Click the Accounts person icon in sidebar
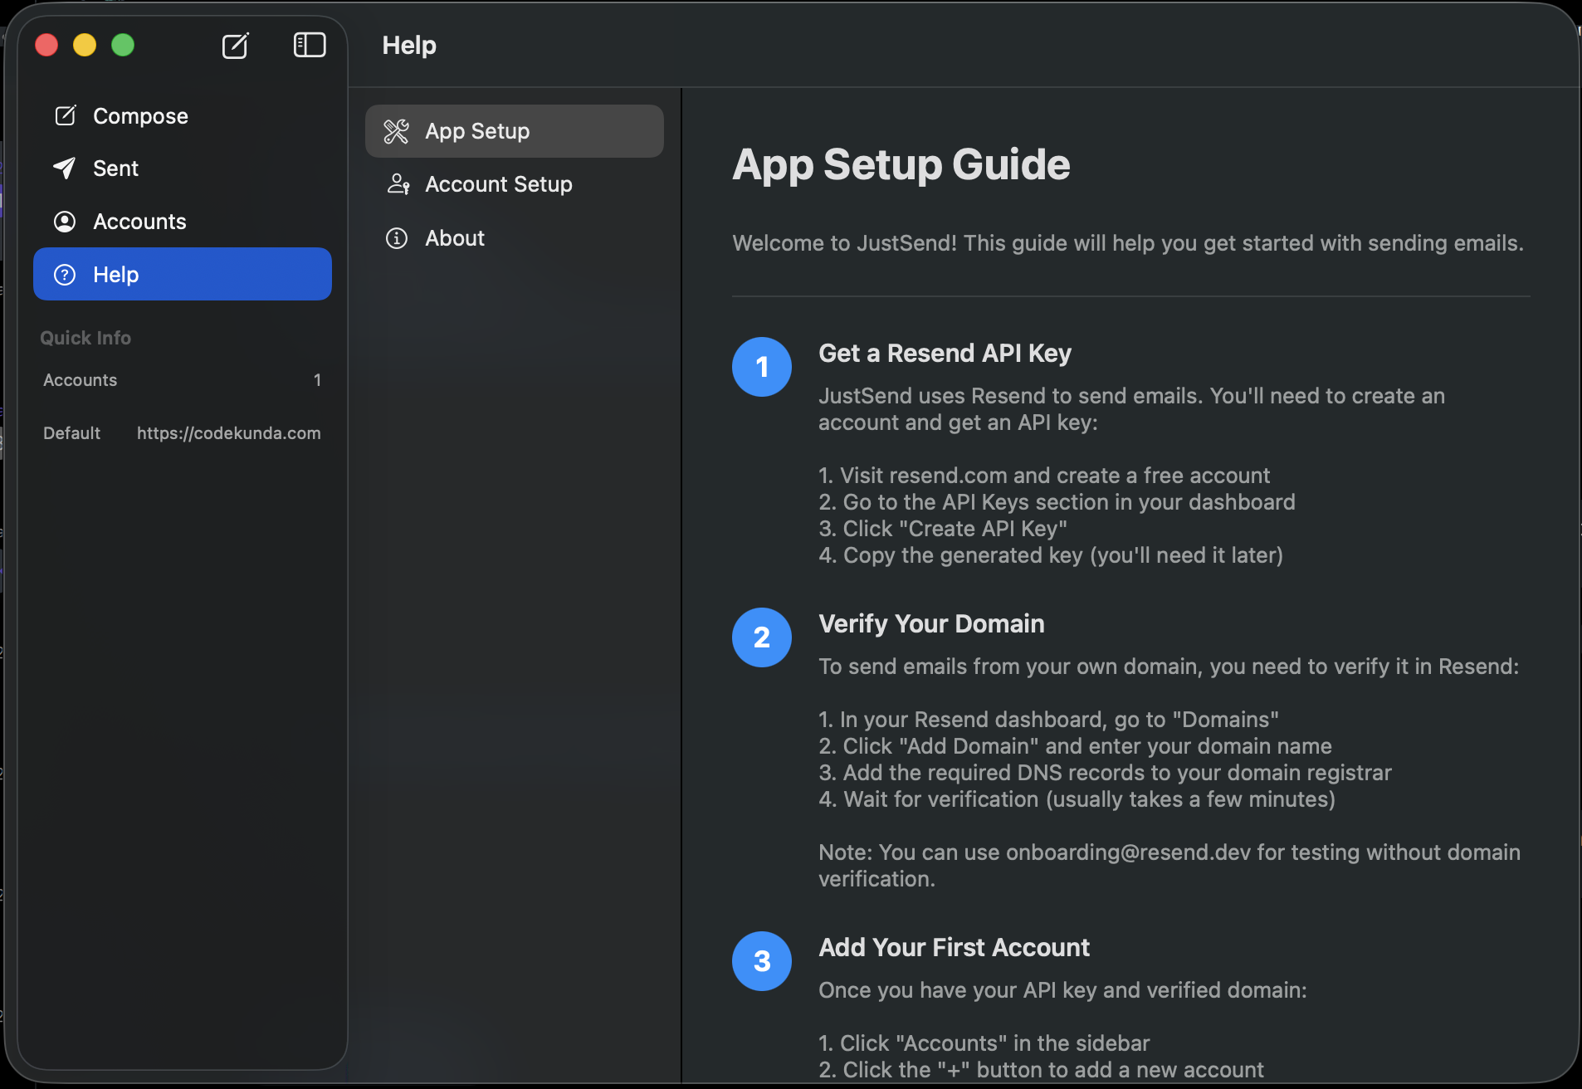Image resolution: width=1582 pixels, height=1089 pixels. (x=65, y=222)
